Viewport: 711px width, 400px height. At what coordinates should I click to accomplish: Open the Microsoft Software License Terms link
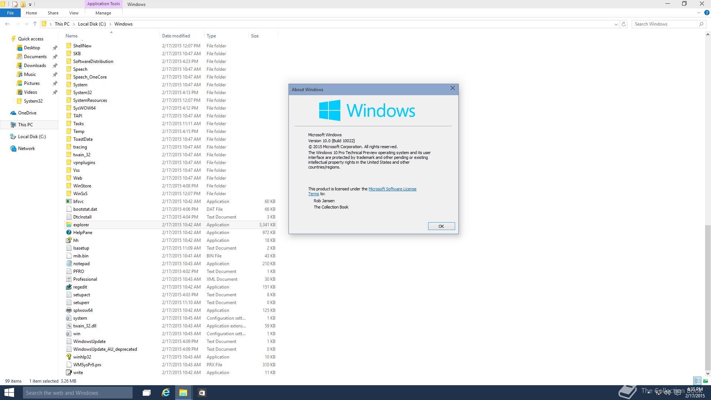point(392,189)
